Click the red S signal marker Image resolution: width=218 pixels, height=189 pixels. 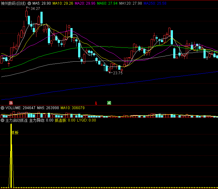point(96,103)
